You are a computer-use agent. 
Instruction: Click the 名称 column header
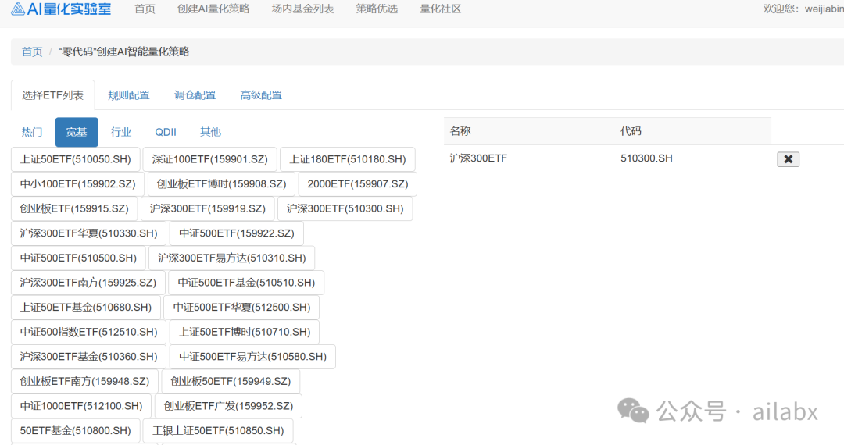tap(461, 131)
